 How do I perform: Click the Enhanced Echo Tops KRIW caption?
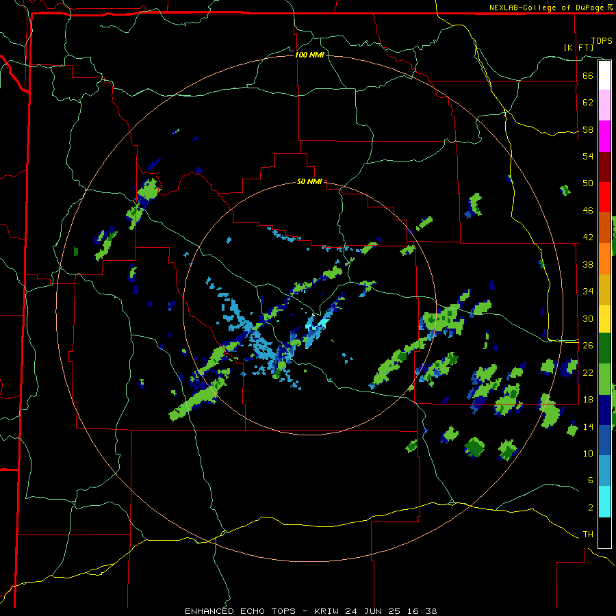point(311,611)
